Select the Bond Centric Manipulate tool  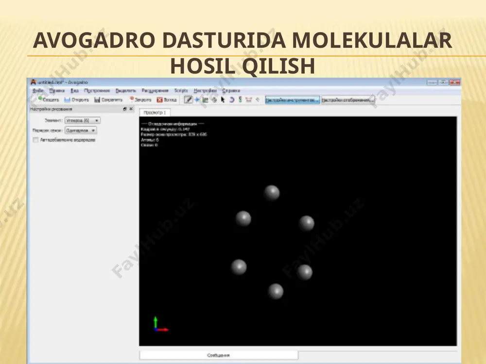(205, 99)
